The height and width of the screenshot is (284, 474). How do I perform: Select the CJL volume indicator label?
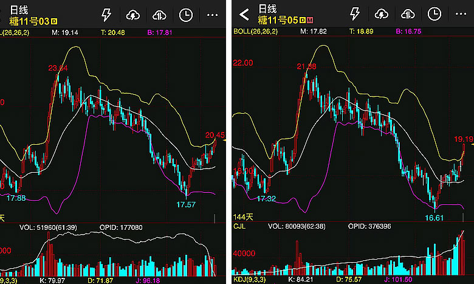coord(240,226)
